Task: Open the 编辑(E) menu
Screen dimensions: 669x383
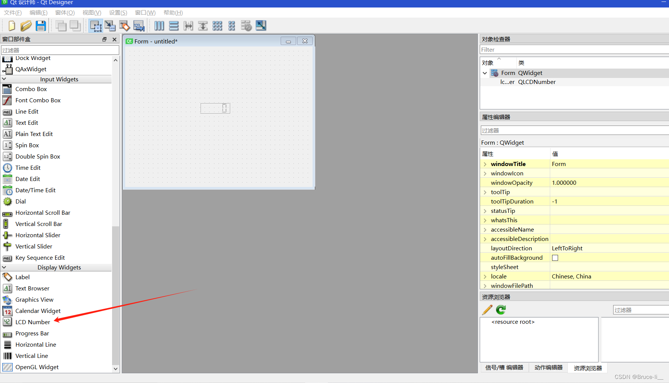Action: (x=39, y=13)
